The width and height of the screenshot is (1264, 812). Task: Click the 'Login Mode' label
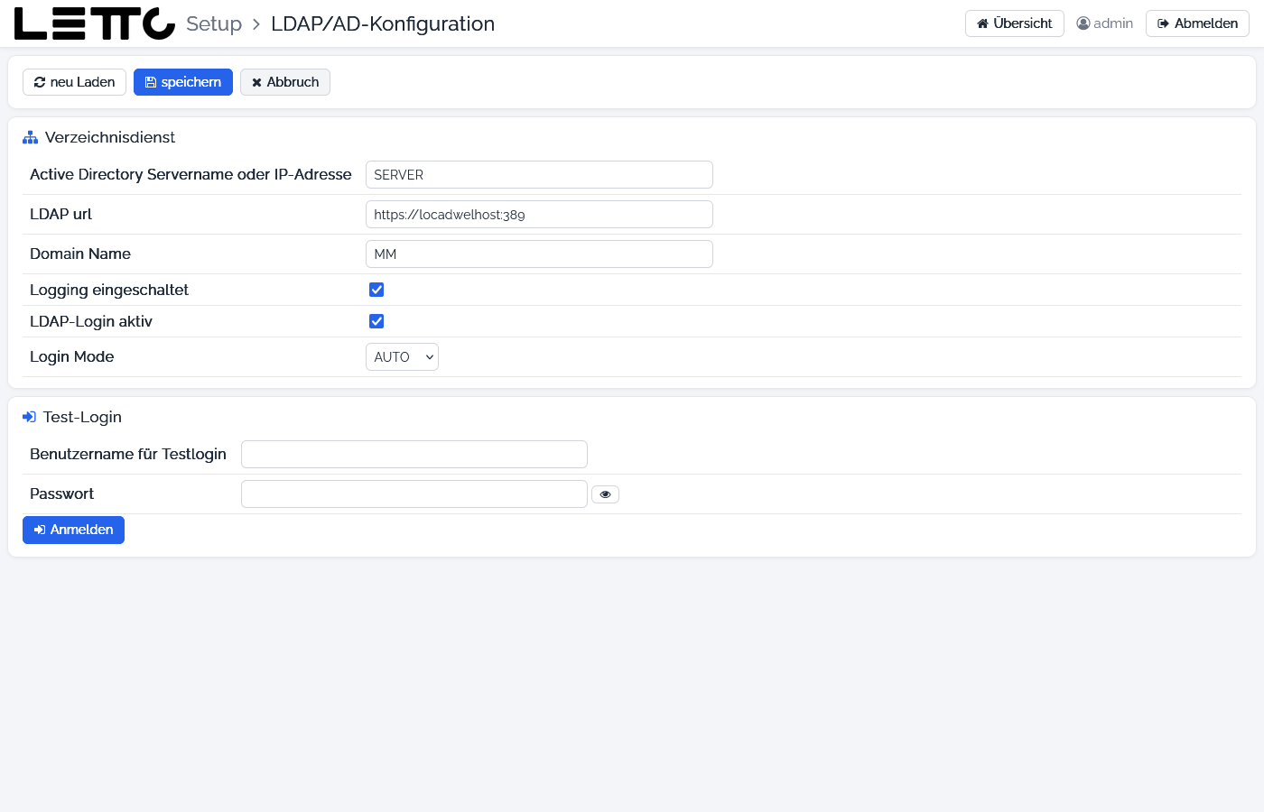72,357
